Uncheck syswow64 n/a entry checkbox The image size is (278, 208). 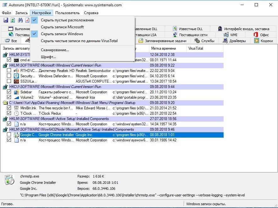pyautogui.click(x=9, y=140)
